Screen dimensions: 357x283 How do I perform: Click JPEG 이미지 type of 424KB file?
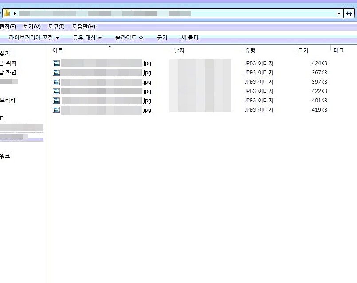tap(259, 63)
